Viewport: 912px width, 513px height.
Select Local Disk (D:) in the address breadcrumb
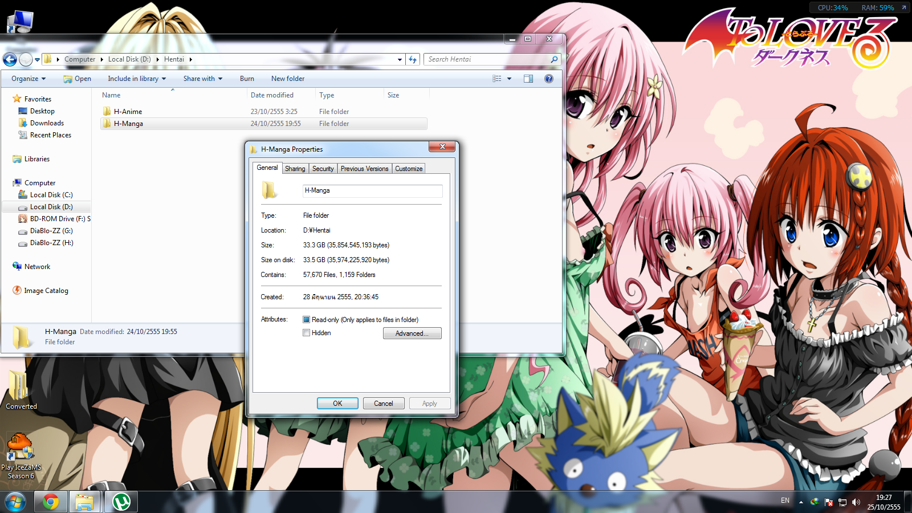[129, 59]
